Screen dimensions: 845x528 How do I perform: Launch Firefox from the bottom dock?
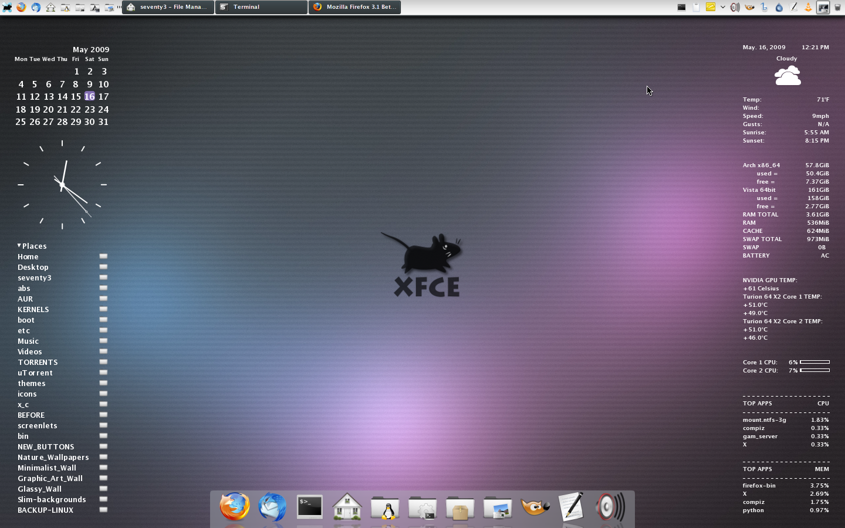pyautogui.click(x=235, y=506)
